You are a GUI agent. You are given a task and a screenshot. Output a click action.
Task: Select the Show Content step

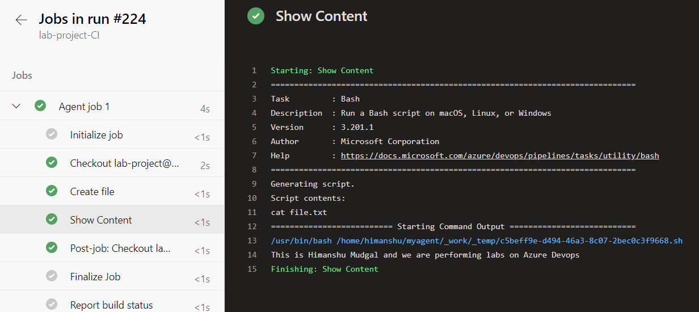(x=112, y=220)
